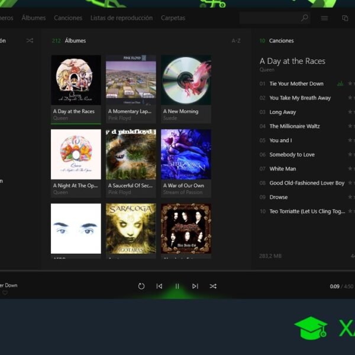Image resolution: width=355 pixels, height=355 pixels.
Task: Rate White Man star icon
Action: pyautogui.click(x=350, y=168)
